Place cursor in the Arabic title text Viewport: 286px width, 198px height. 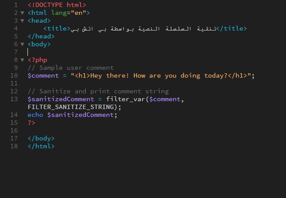(x=143, y=29)
